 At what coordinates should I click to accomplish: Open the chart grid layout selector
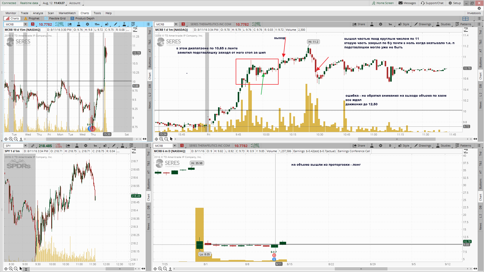click(x=466, y=19)
